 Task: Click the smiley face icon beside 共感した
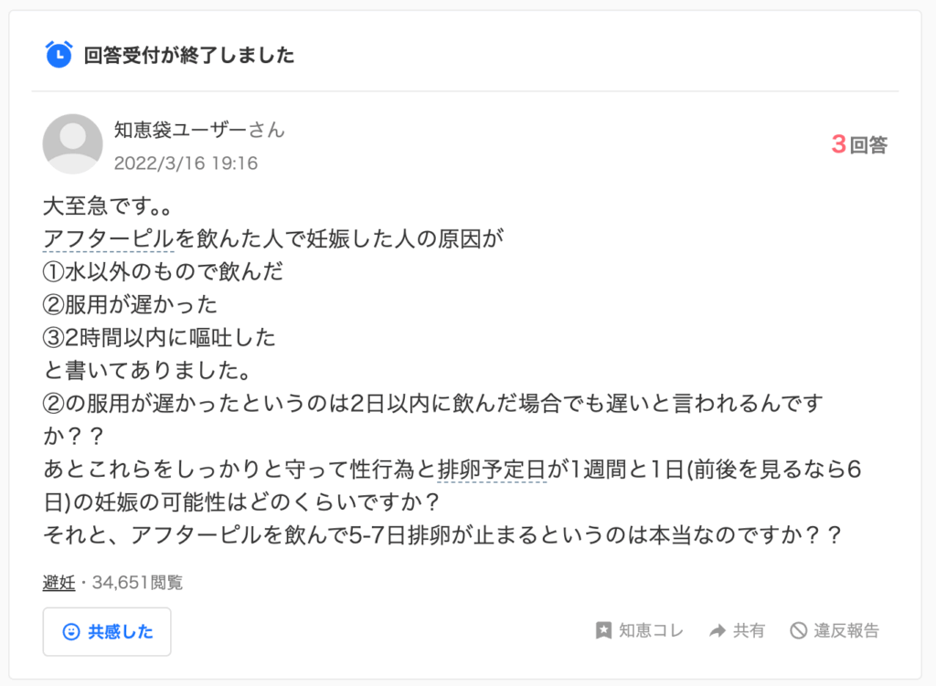(70, 632)
